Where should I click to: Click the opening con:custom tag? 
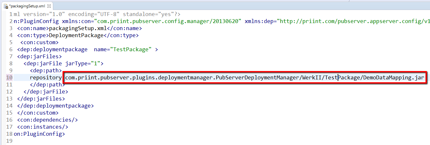point(39,42)
